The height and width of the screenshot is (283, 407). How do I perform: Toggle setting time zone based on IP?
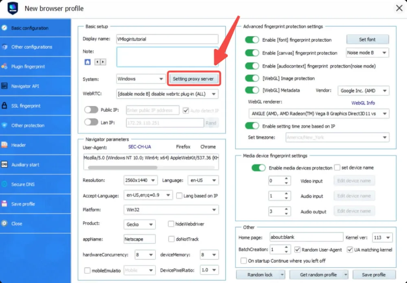(252, 126)
